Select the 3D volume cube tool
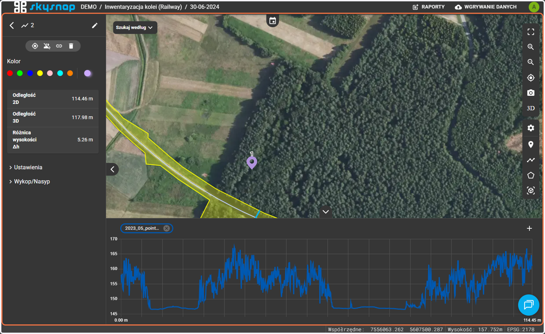Viewport: 545px width, 334px height. point(530,191)
